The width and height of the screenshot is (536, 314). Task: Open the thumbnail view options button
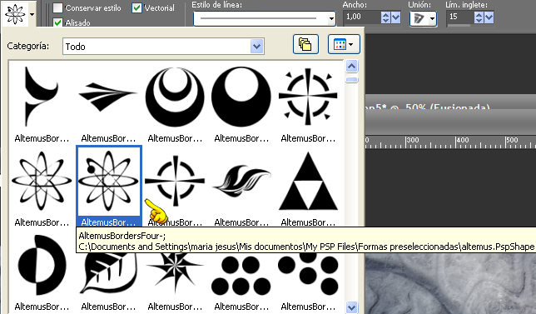344,44
